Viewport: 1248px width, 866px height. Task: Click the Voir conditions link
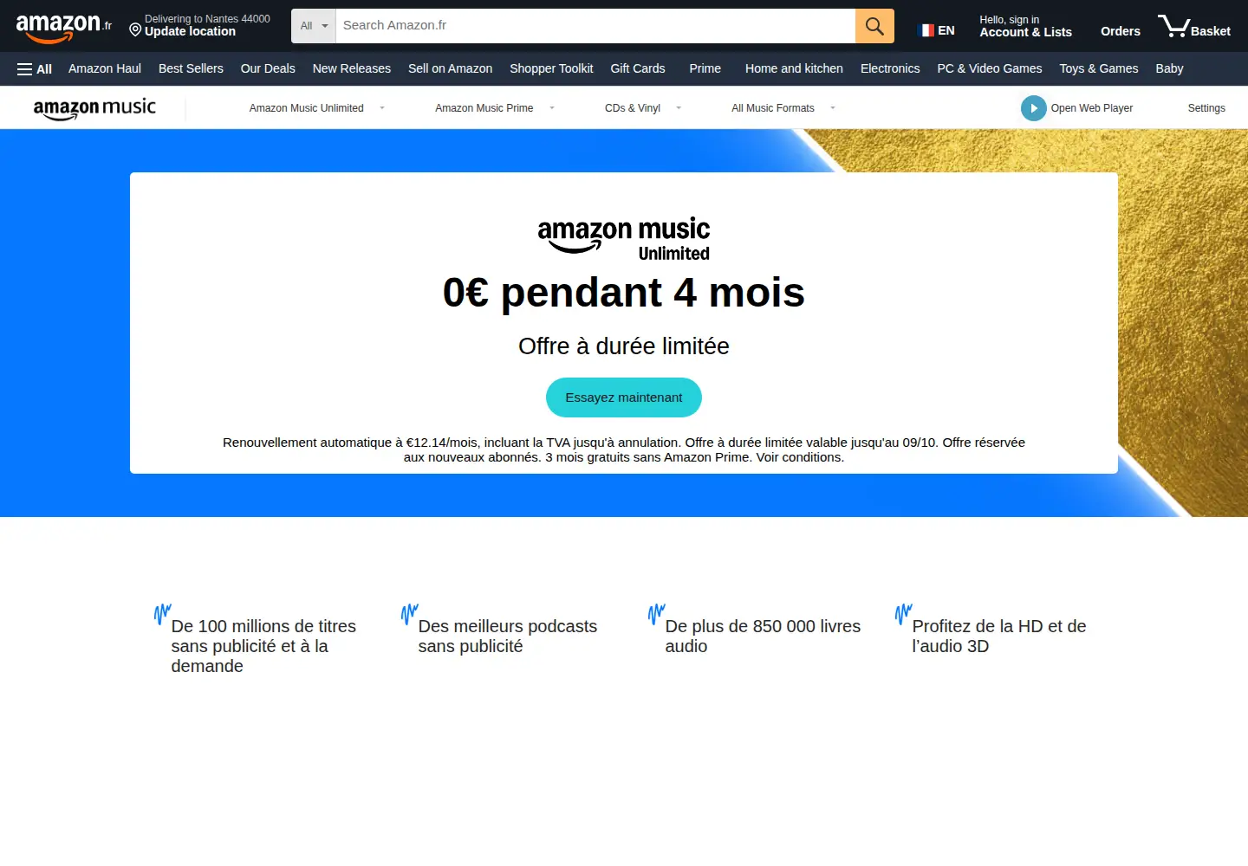pos(800,457)
